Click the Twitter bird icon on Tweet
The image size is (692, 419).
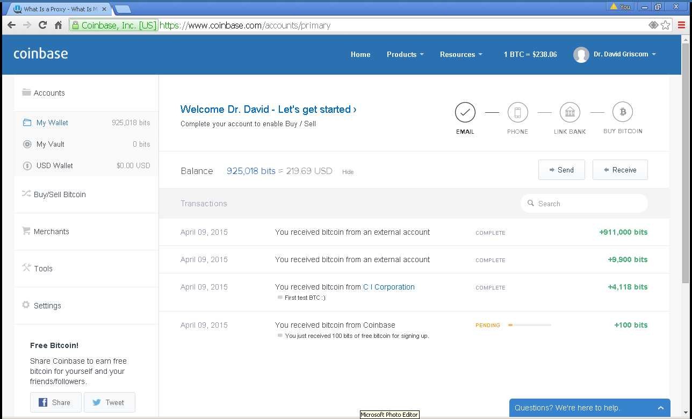pos(97,402)
